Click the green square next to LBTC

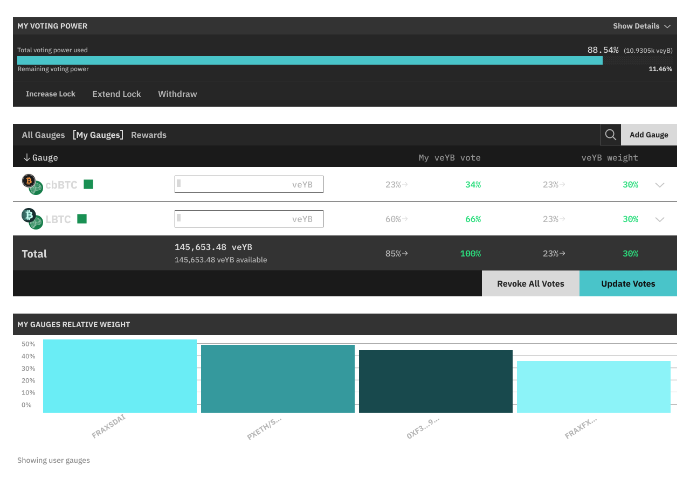[x=82, y=219]
